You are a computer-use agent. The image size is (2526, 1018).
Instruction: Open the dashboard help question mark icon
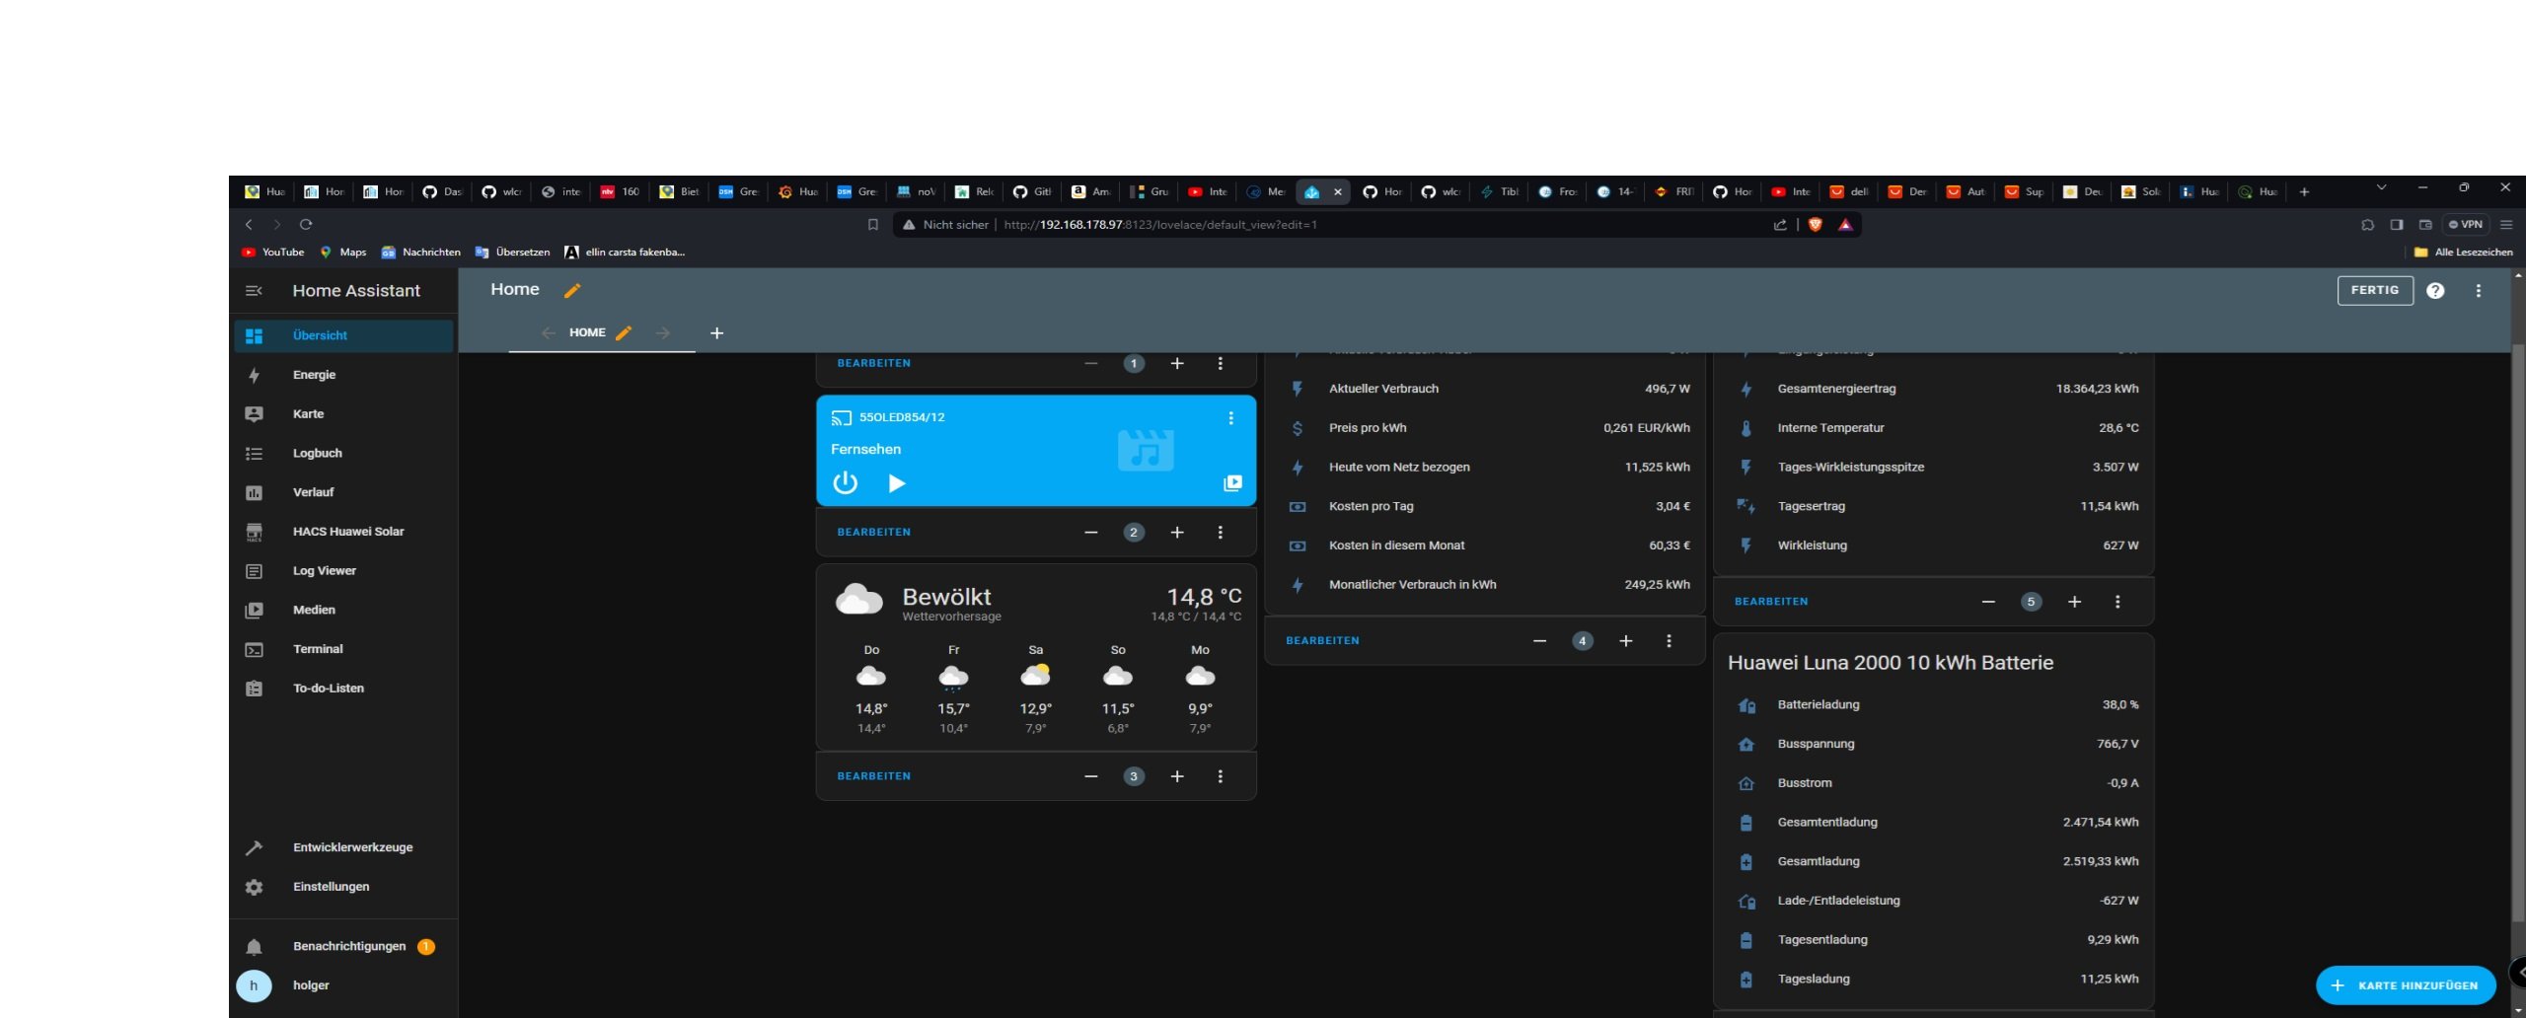point(2435,291)
